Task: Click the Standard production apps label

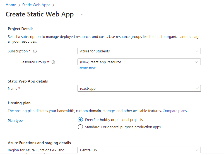Action: [x=123, y=127]
